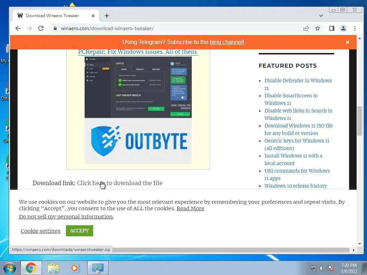Share this page via share icon
This screenshot has width=367, height=275.
pyautogui.click(x=306, y=28)
